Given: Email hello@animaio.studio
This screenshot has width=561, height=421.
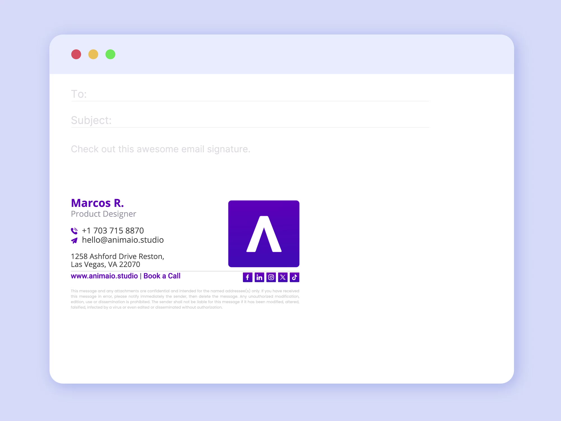Looking at the screenshot, I should point(123,240).
